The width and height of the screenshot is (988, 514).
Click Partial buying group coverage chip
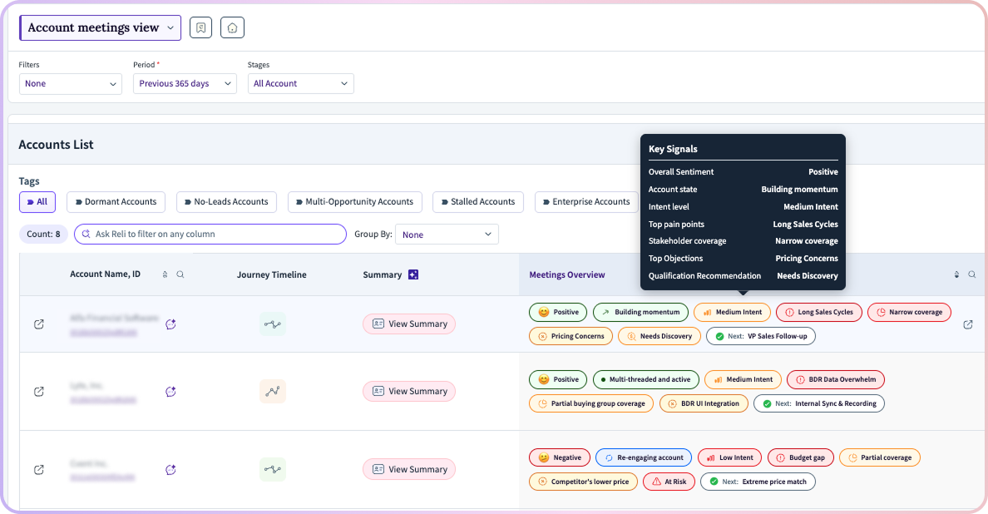pyautogui.click(x=591, y=403)
